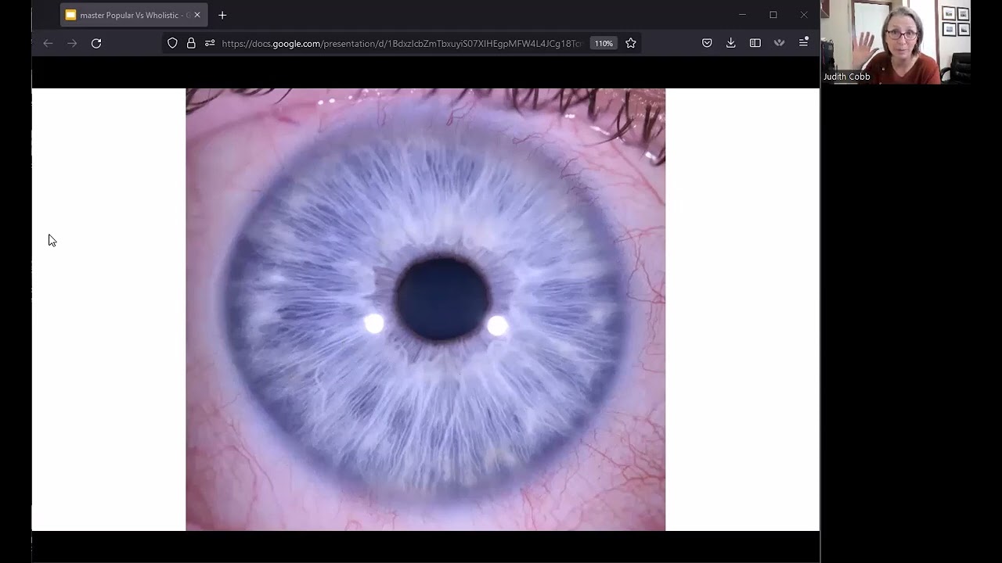Open site permissions icon in address bar
This screenshot has width=1002, height=563.
pos(210,44)
